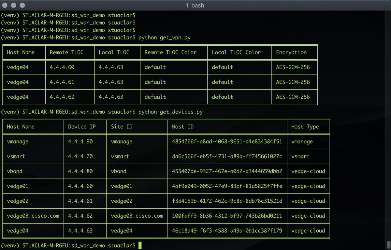Click host ID 455407de-9327-467e-a0d2-d3444659dbb2
Image resolution: width=391 pixels, height=250 pixels.
[227, 171]
